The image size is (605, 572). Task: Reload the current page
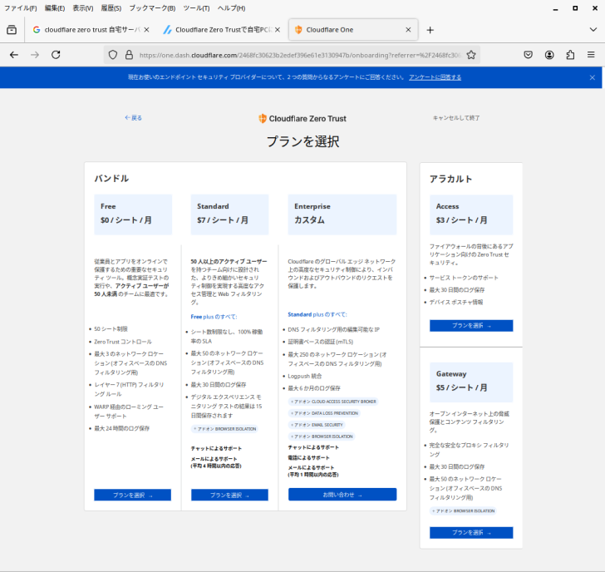click(x=56, y=55)
